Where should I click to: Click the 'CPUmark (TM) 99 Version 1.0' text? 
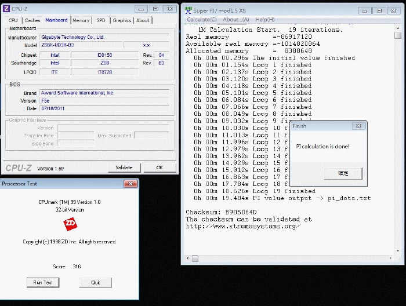(70, 202)
